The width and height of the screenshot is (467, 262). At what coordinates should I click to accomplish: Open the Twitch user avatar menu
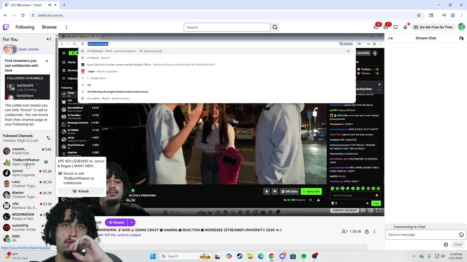(461, 27)
